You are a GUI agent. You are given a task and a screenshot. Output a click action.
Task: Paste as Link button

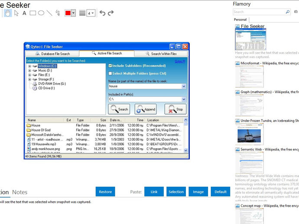coord(154,192)
